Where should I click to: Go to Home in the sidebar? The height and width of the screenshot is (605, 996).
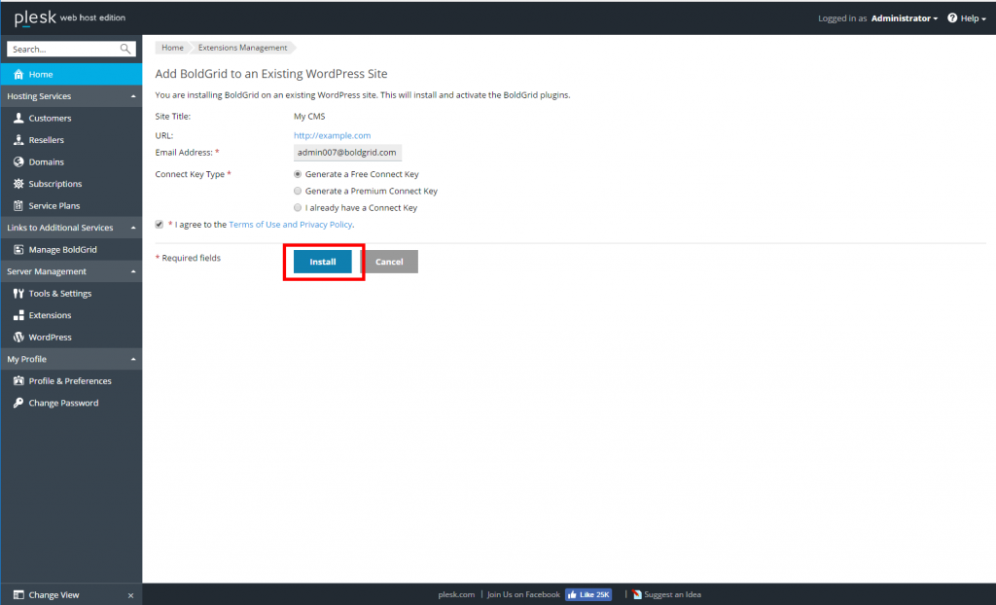point(71,74)
